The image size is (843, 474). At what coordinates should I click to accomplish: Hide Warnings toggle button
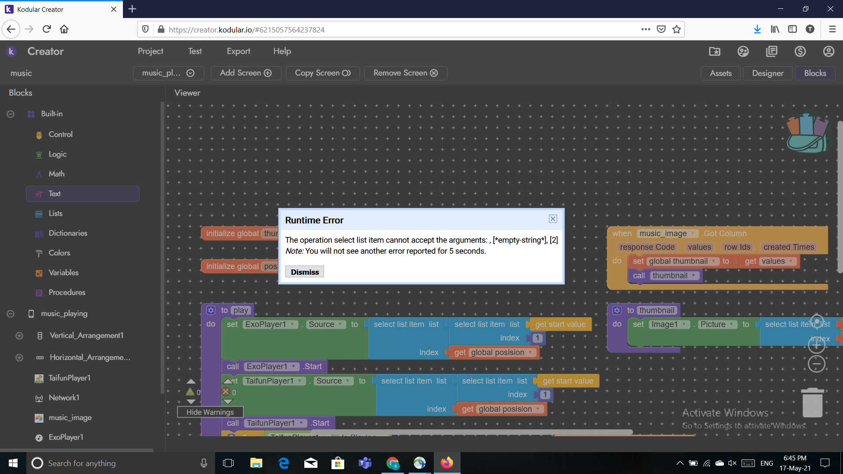(210, 412)
